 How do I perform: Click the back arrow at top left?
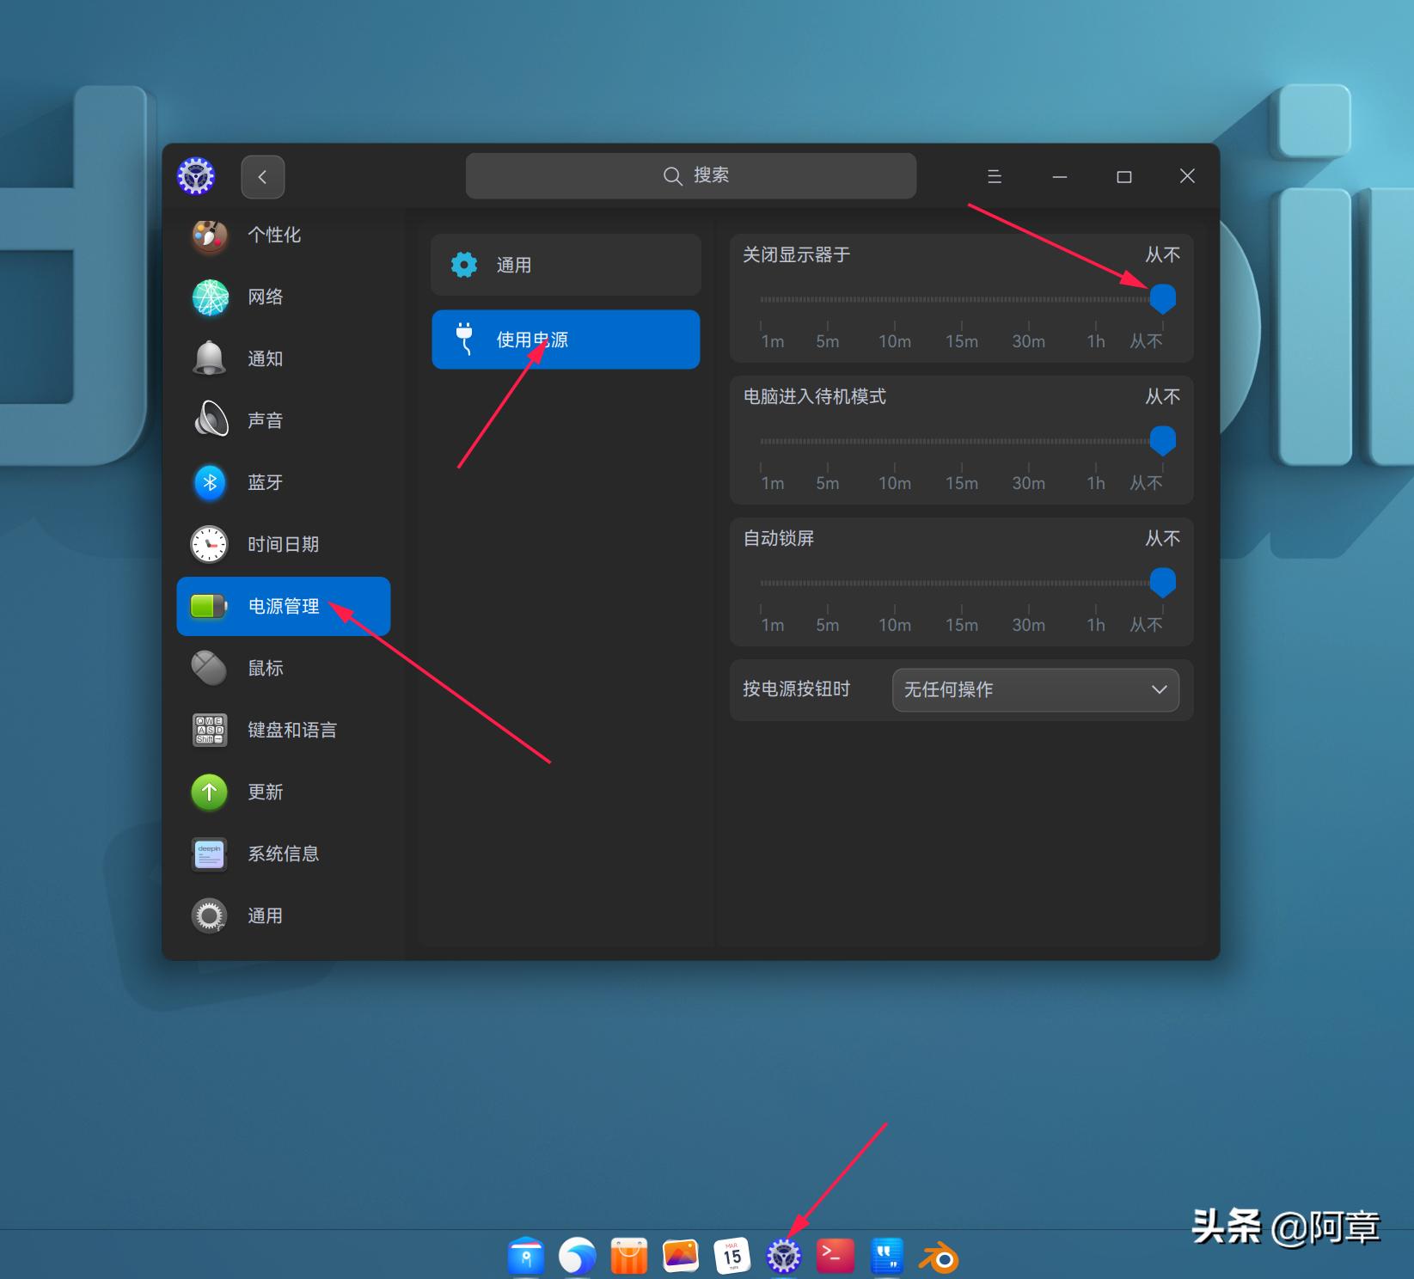tap(262, 176)
